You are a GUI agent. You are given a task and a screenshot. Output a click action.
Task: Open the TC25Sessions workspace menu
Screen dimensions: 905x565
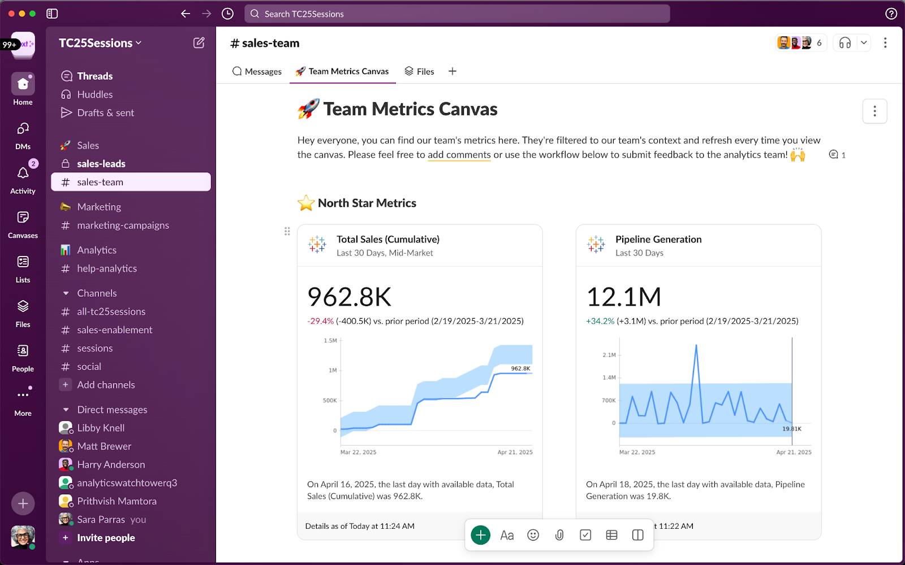[100, 43]
